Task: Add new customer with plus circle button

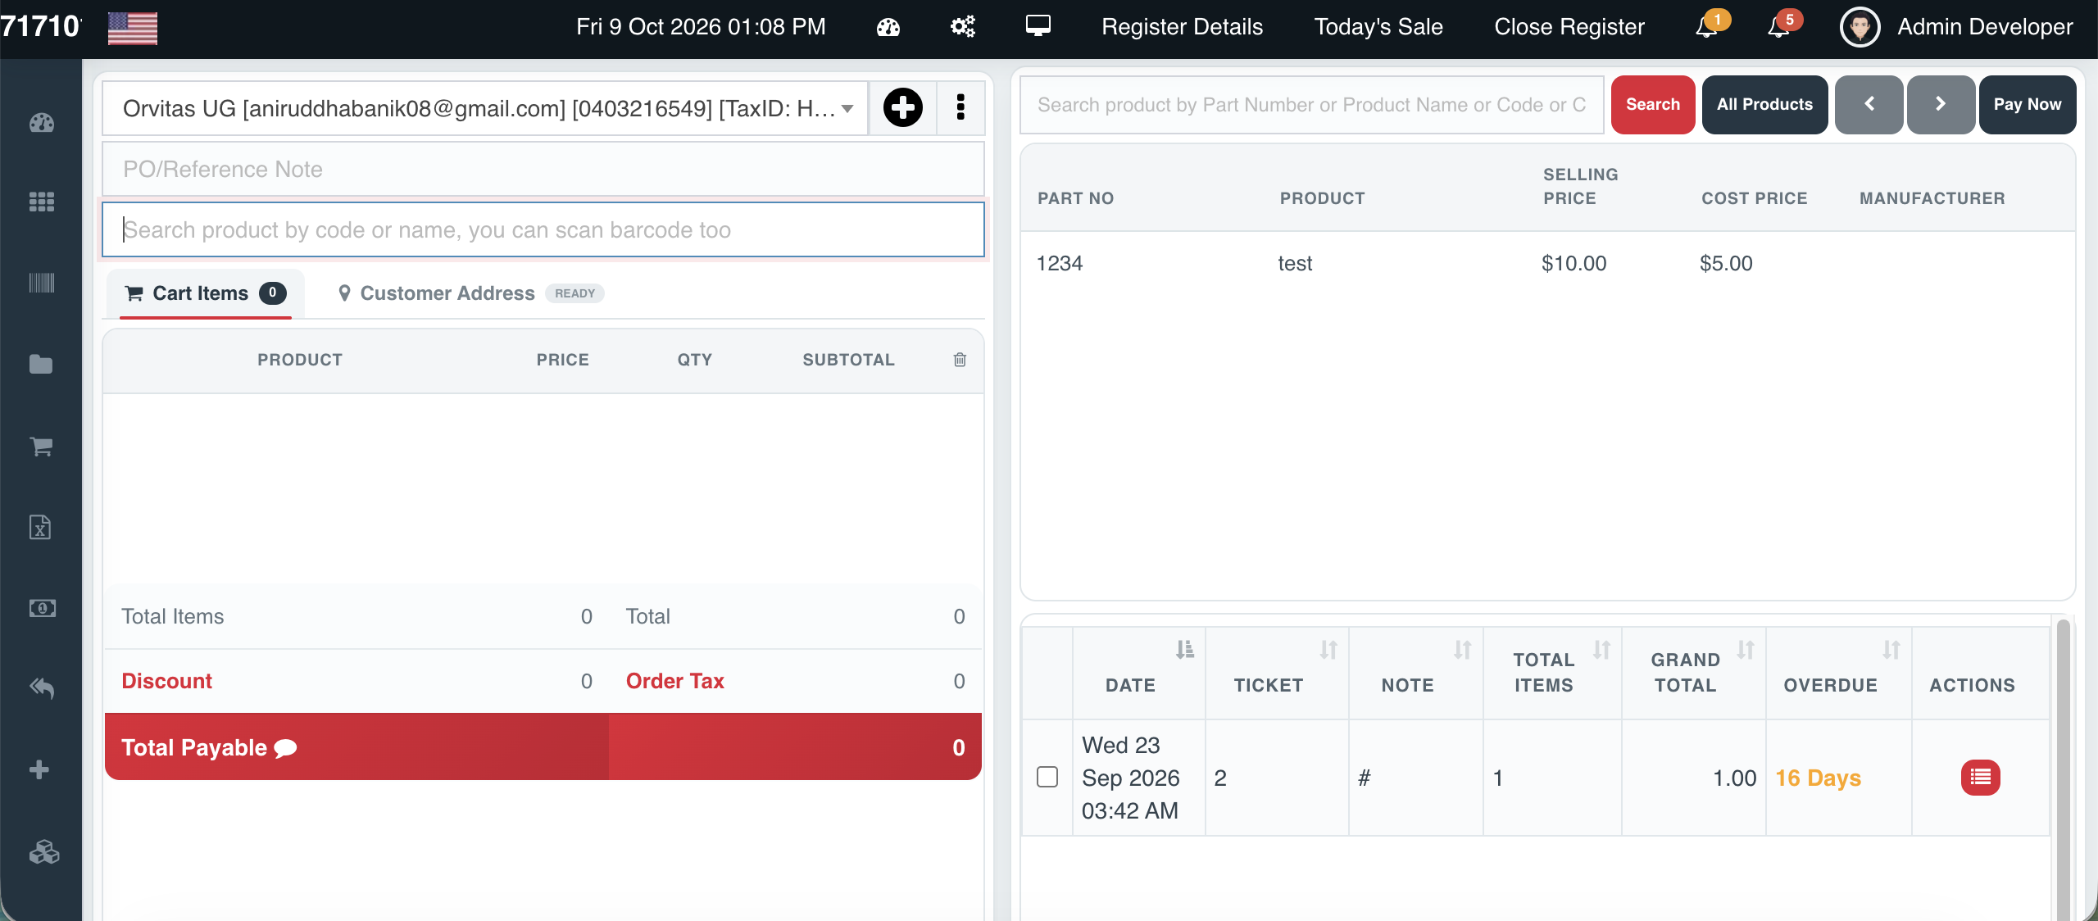Action: tap(903, 107)
